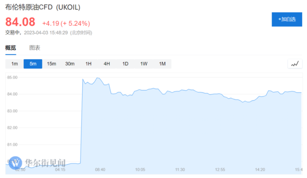Switch to 30m interval
307x178 pixels.
click(70, 64)
